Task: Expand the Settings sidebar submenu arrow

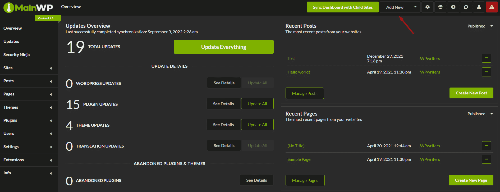Action: click(x=51, y=147)
